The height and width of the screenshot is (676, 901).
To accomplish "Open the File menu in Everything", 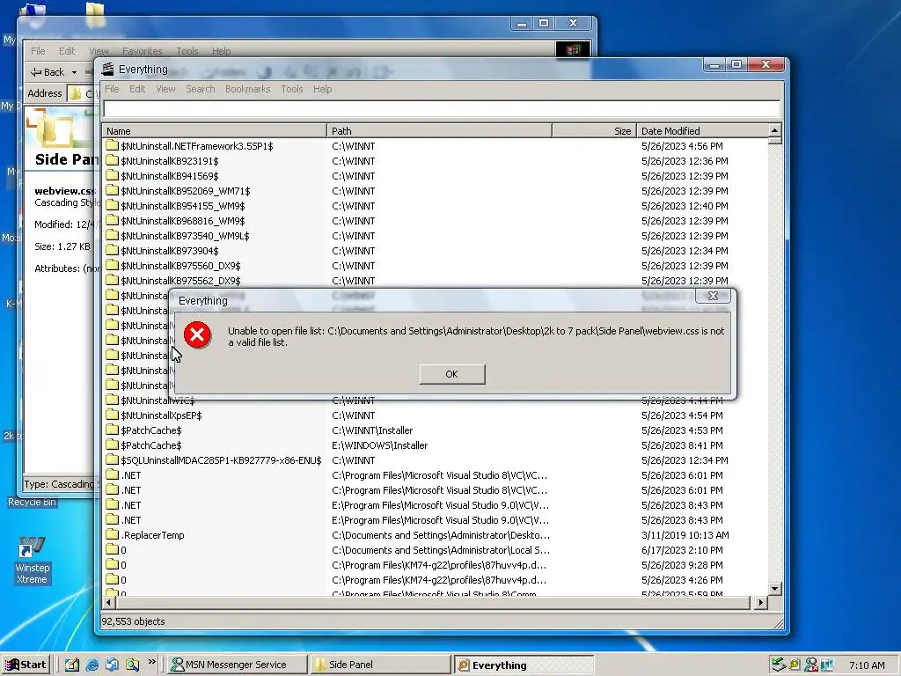I will (x=112, y=89).
